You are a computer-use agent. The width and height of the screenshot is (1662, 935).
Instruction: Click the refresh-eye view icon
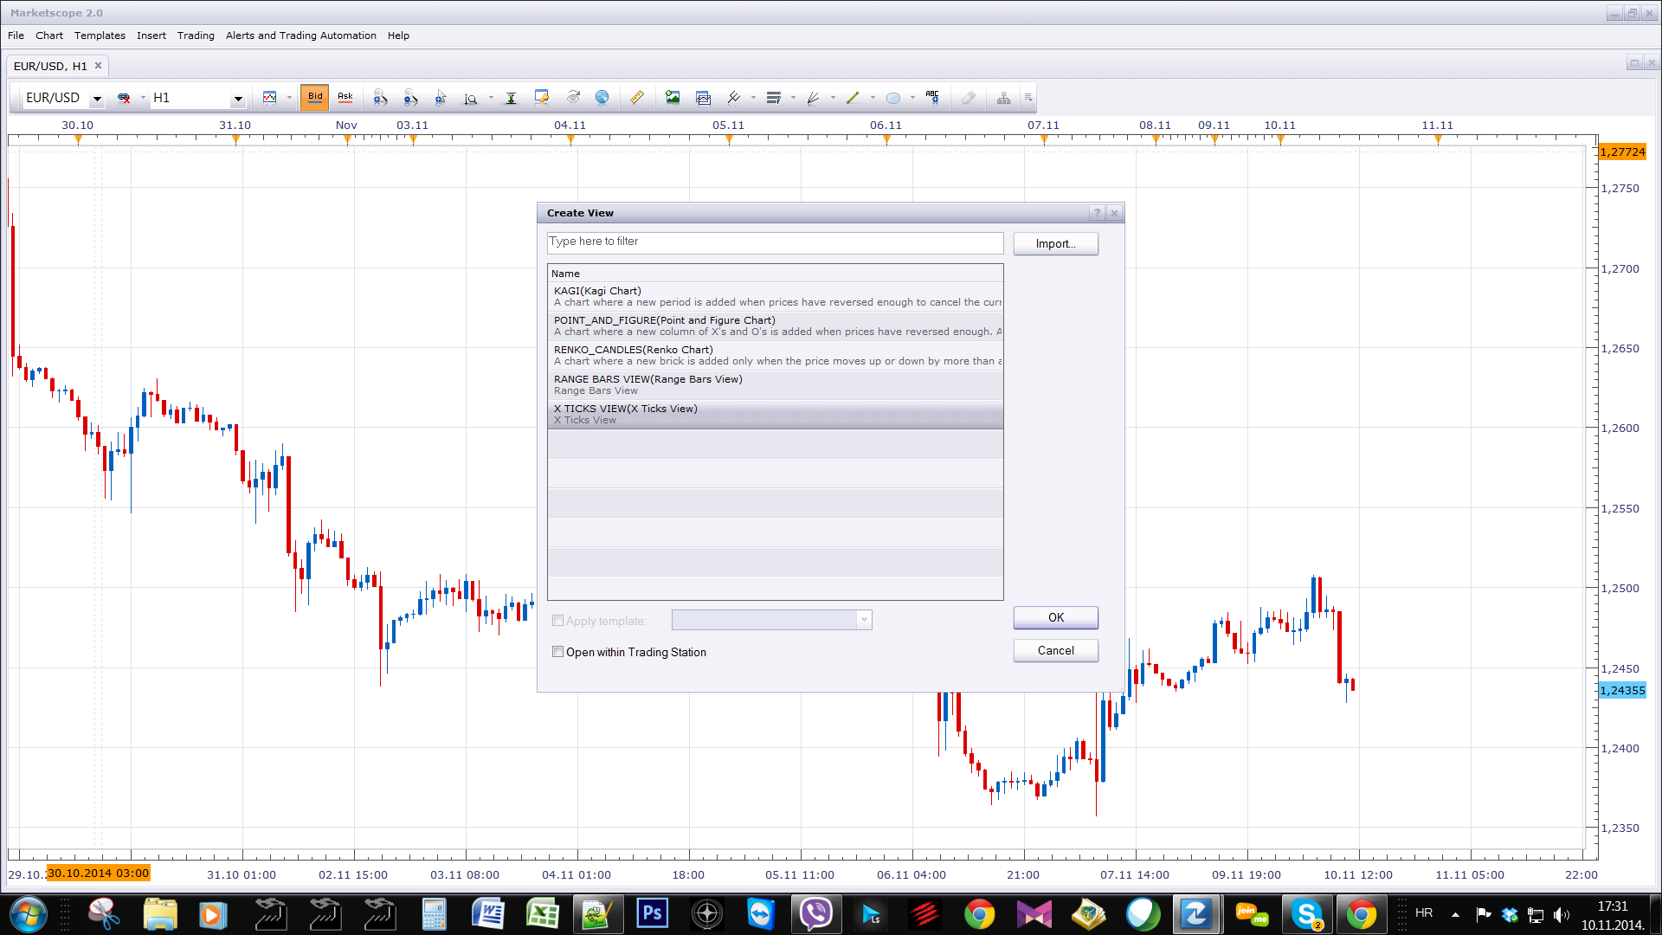[x=573, y=98]
